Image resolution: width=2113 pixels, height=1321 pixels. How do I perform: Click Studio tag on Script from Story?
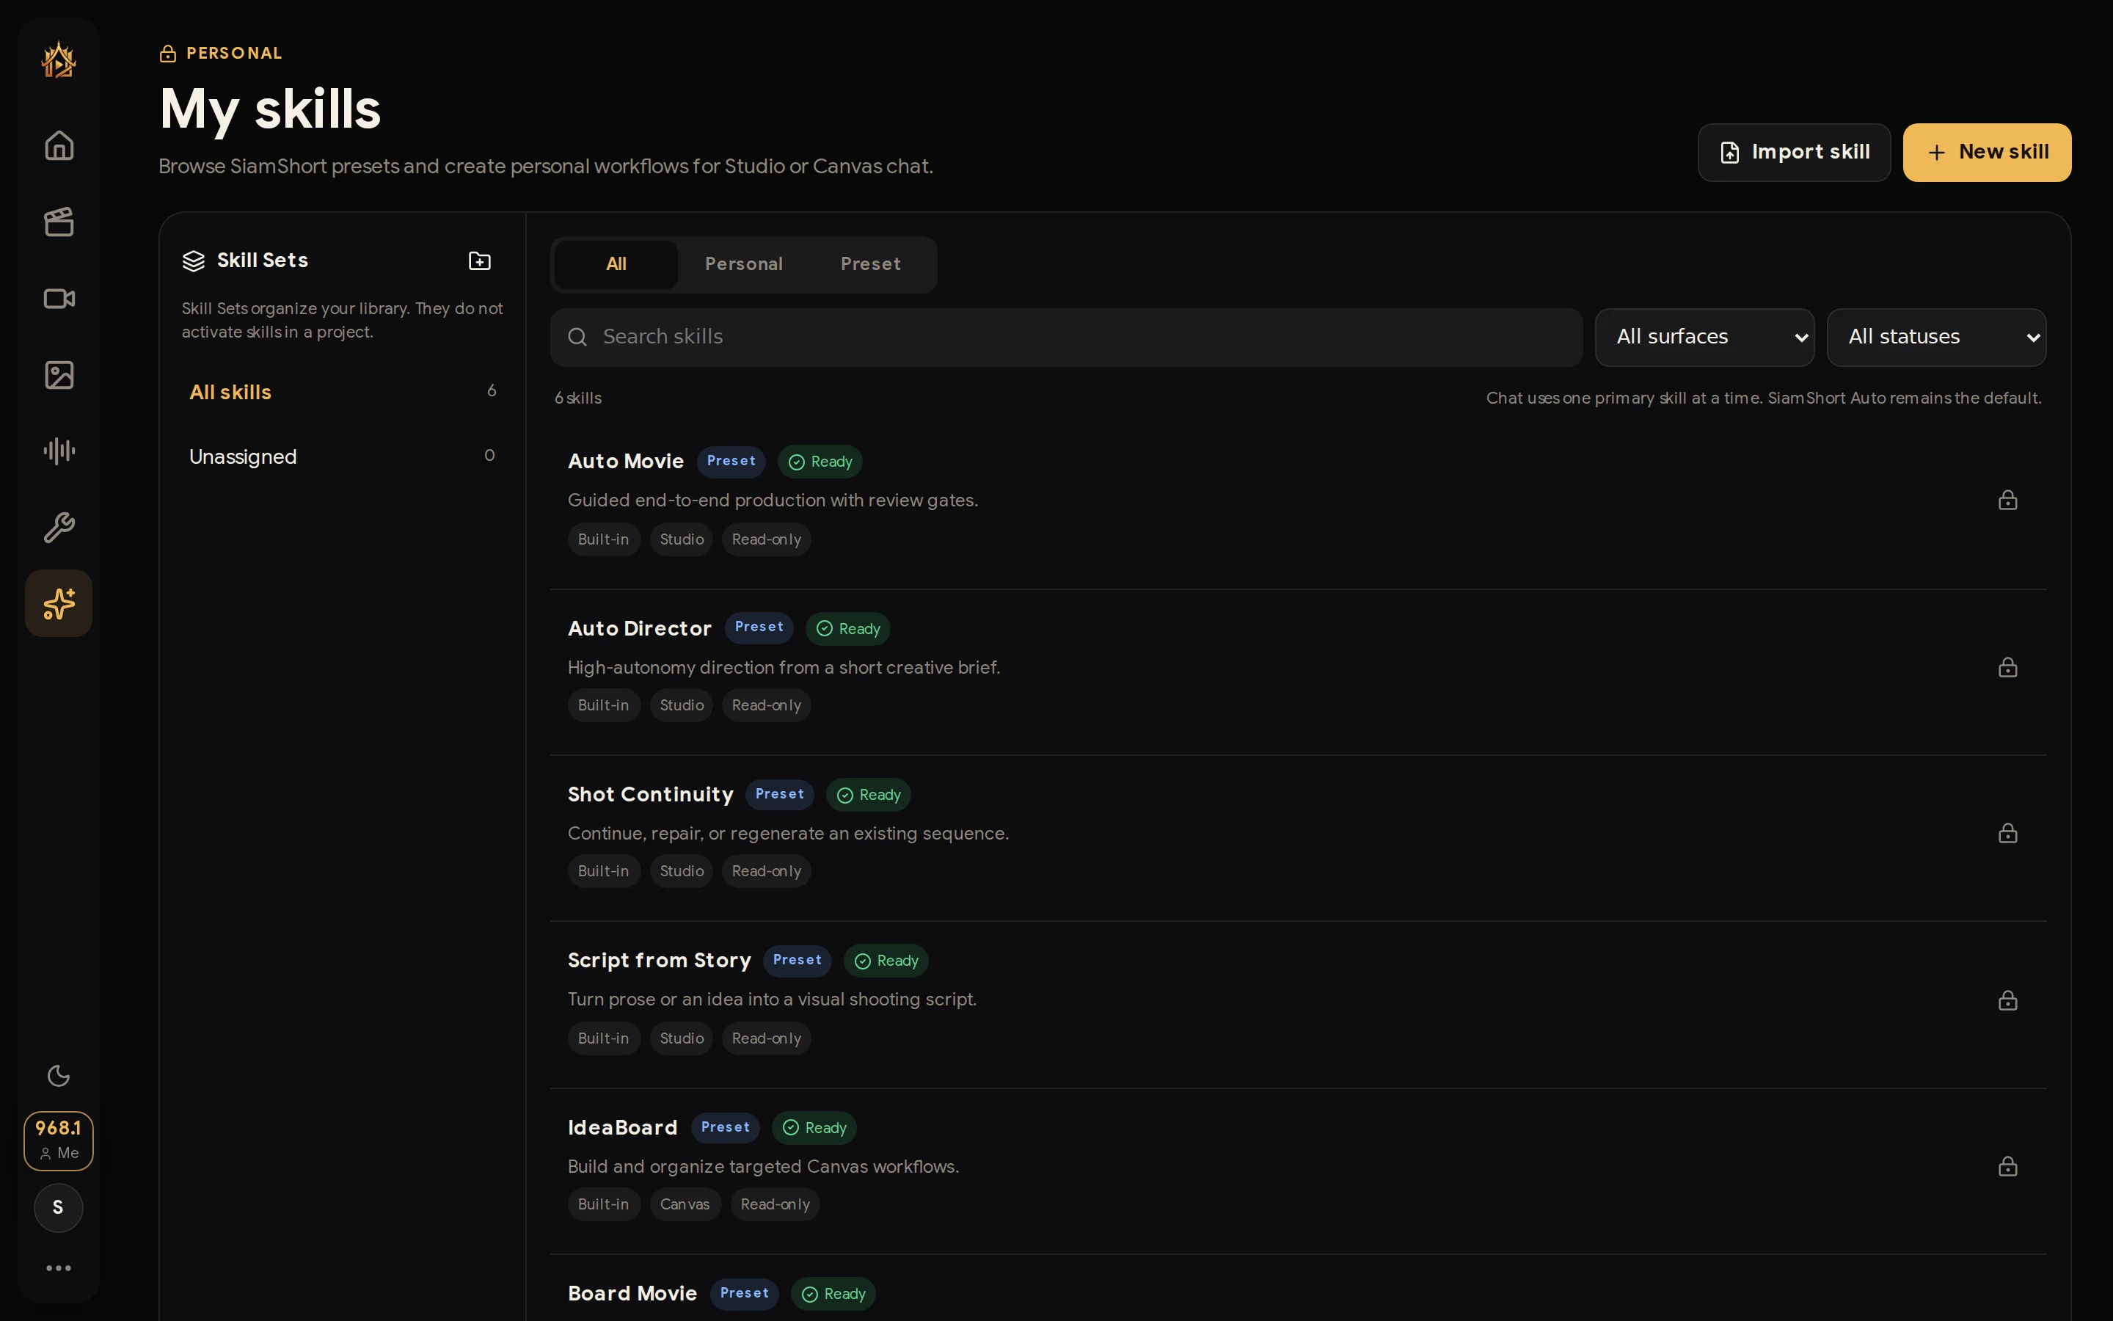[x=681, y=1038]
